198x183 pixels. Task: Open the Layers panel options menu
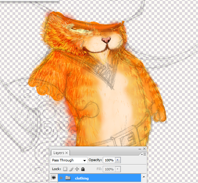click(x=143, y=154)
